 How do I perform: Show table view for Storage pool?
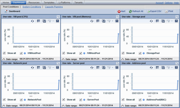pyautogui.click(x=157, y=21)
